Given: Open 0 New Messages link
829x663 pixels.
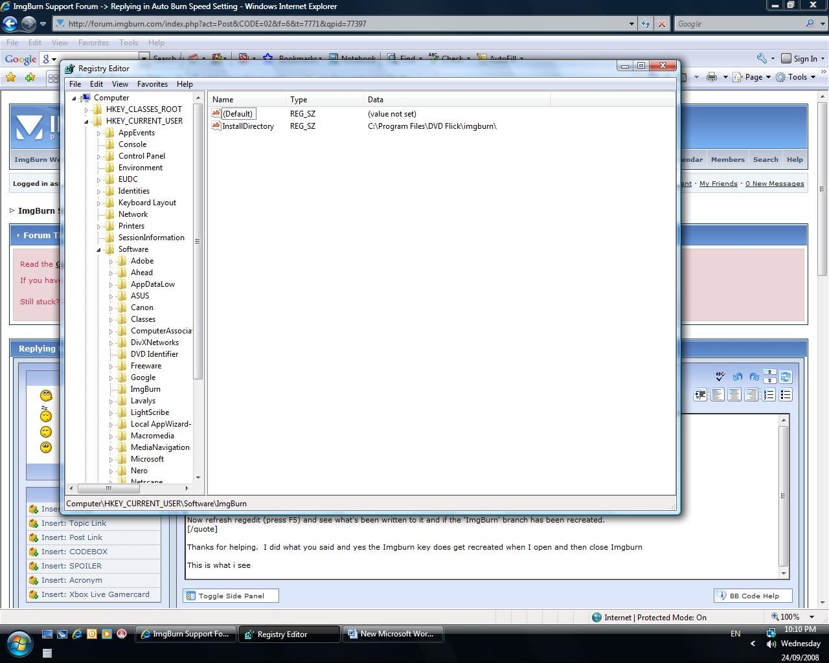Looking at the screenshot, I should point(775,184).
